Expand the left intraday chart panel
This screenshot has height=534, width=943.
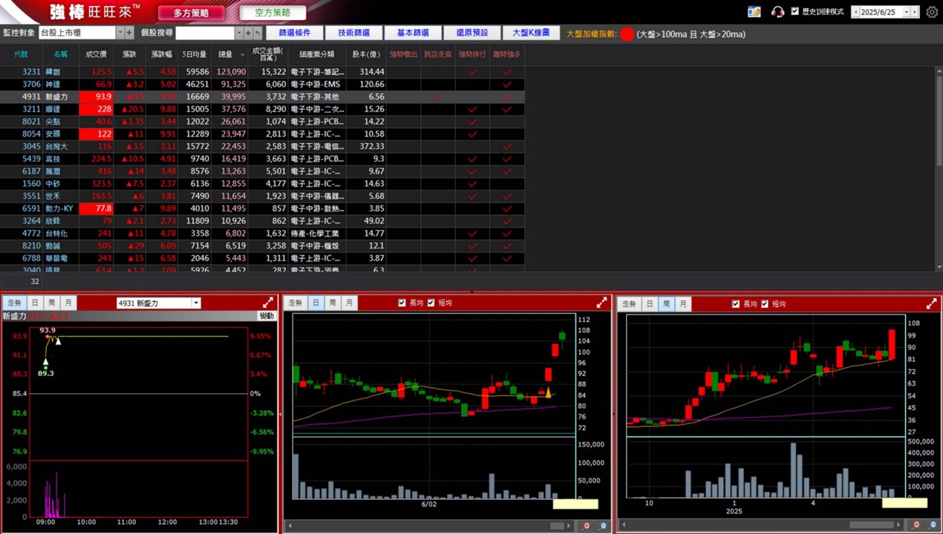[268, 303]
